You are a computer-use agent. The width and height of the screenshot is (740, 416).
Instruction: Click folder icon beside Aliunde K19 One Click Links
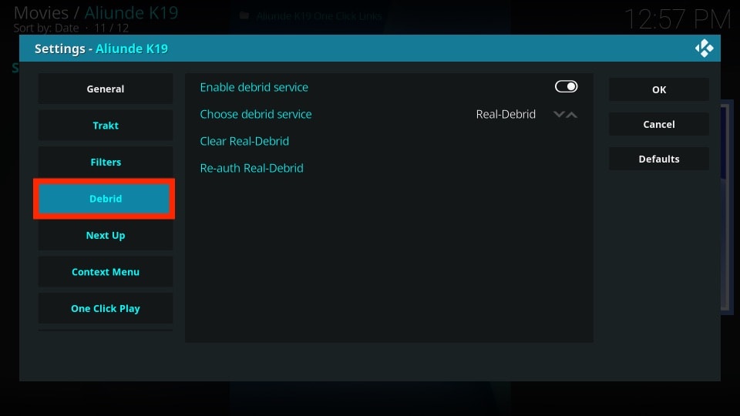(x=244, y=15)
